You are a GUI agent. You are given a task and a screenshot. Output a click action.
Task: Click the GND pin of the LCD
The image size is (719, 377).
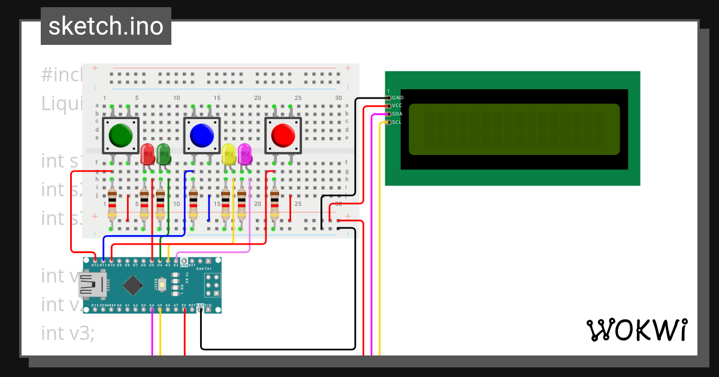pyautogui.click(x=389, y=97)
